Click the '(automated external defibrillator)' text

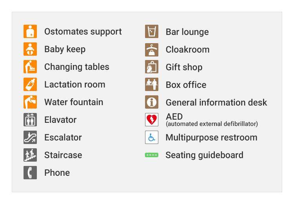click(212, 124)
